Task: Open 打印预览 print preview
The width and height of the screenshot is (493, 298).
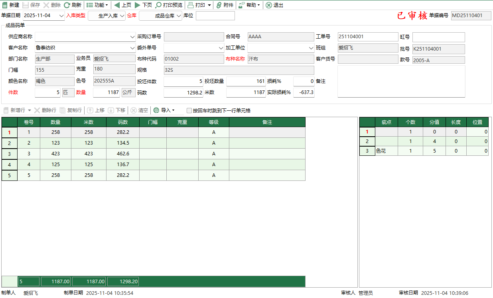Action: click(169, 6)
